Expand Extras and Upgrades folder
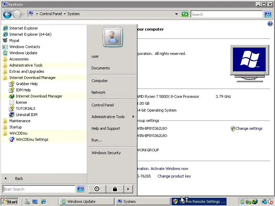The image size is (275, 206). [x=27, y=71]
